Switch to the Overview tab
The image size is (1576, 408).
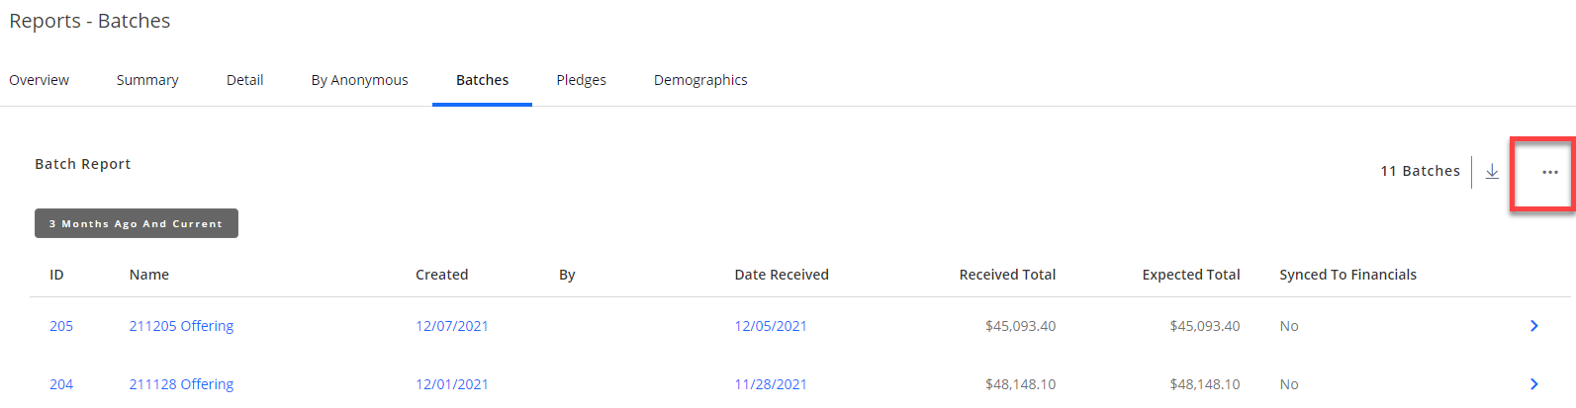point(40,80)
